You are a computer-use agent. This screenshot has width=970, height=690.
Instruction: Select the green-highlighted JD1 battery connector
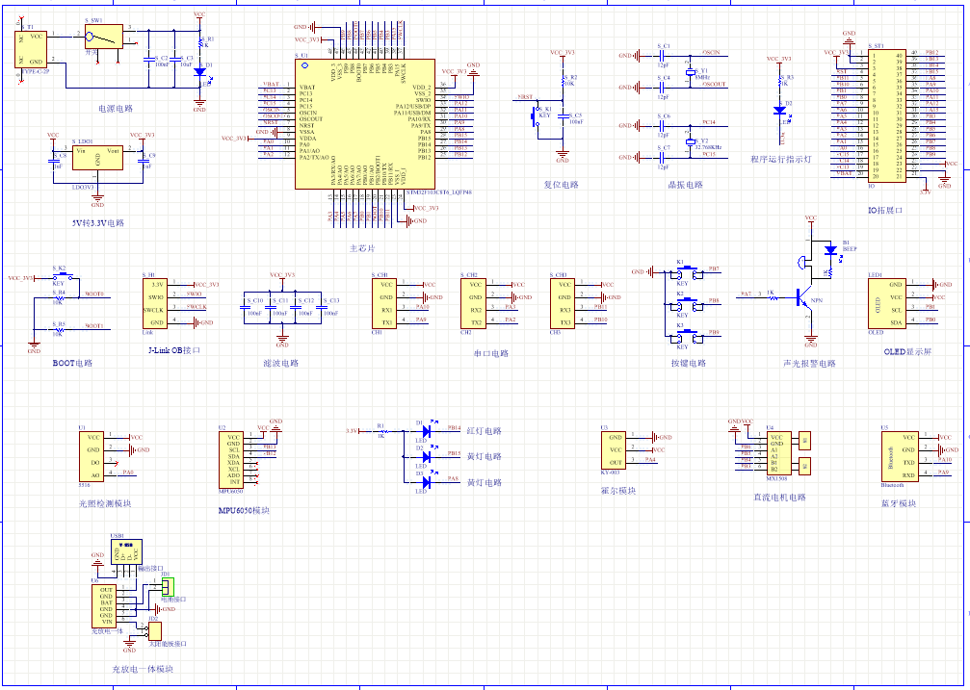[x=168, y=587]
